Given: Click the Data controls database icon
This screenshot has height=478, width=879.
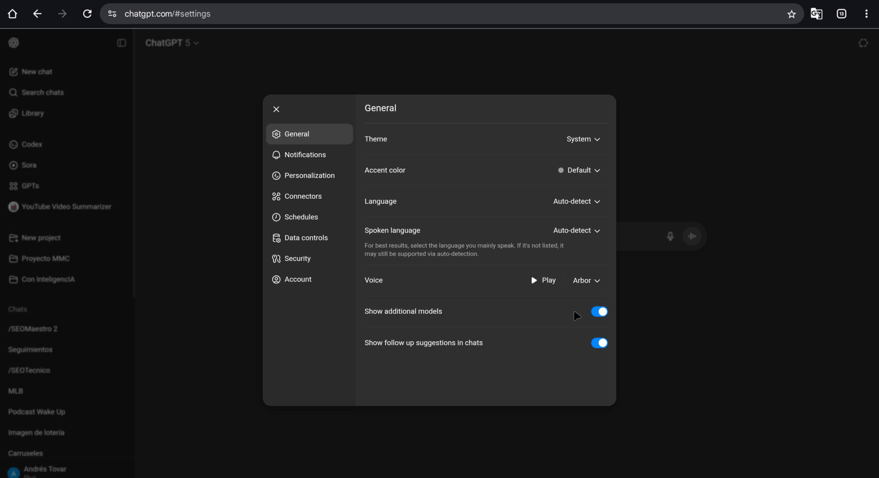Looking at the screenshot, I should (x=276, y=238).
